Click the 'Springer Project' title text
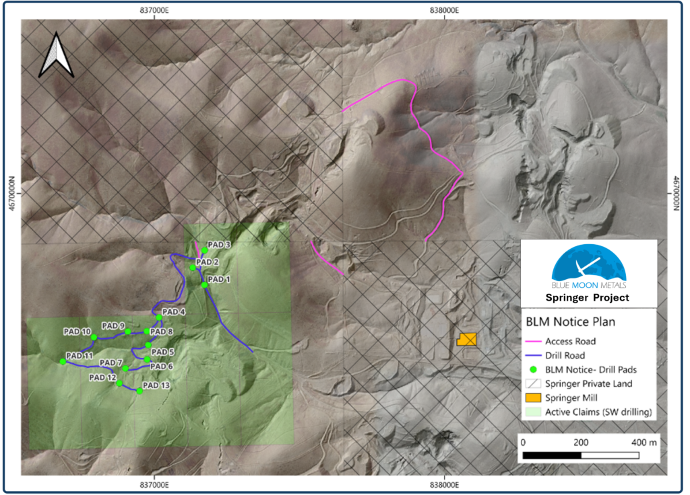690x495 pixels. point(588,298)
